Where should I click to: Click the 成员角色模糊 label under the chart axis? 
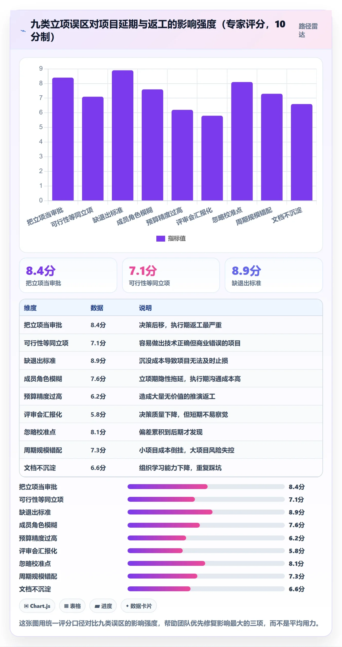tap(135, 216)
